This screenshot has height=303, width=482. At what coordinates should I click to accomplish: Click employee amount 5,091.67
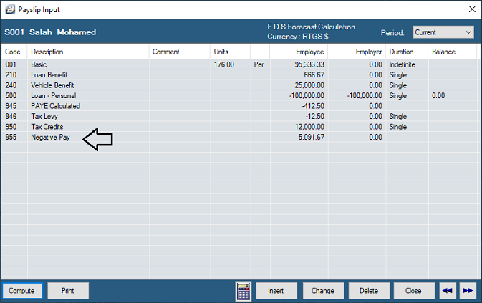click(311, 137)
